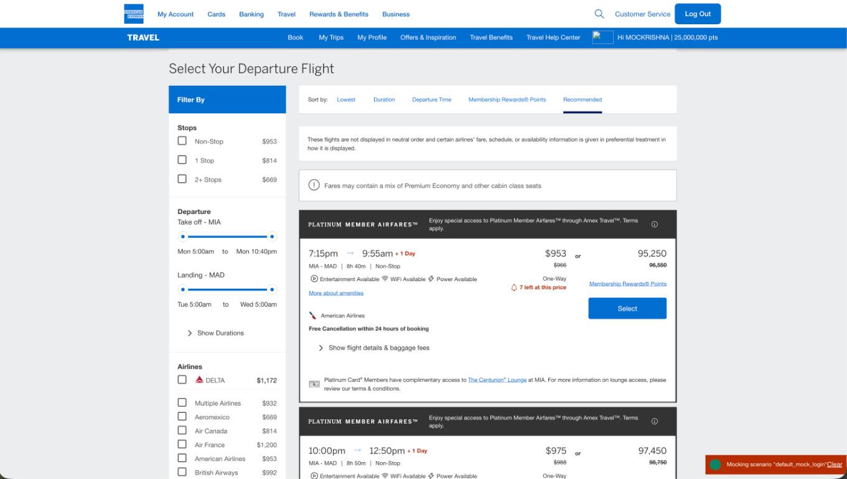Check the 2+ Stops filter checkbox
The height and width of the screenshot is (479, 847).
coord(182,179)
